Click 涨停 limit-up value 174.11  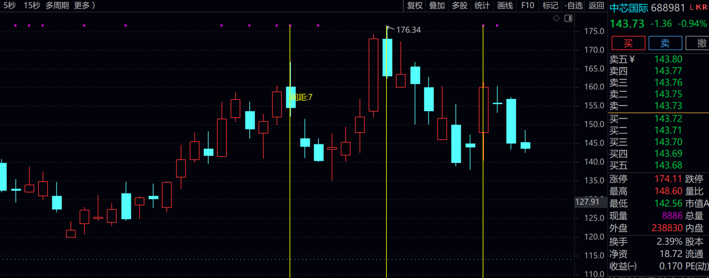click(668, 179)
